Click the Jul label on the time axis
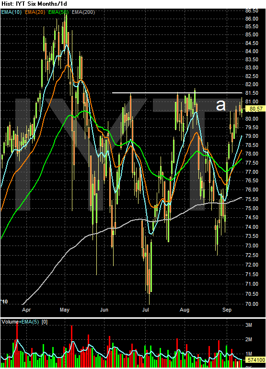Viewport: 266px width, 369px height. pos(145,310)
